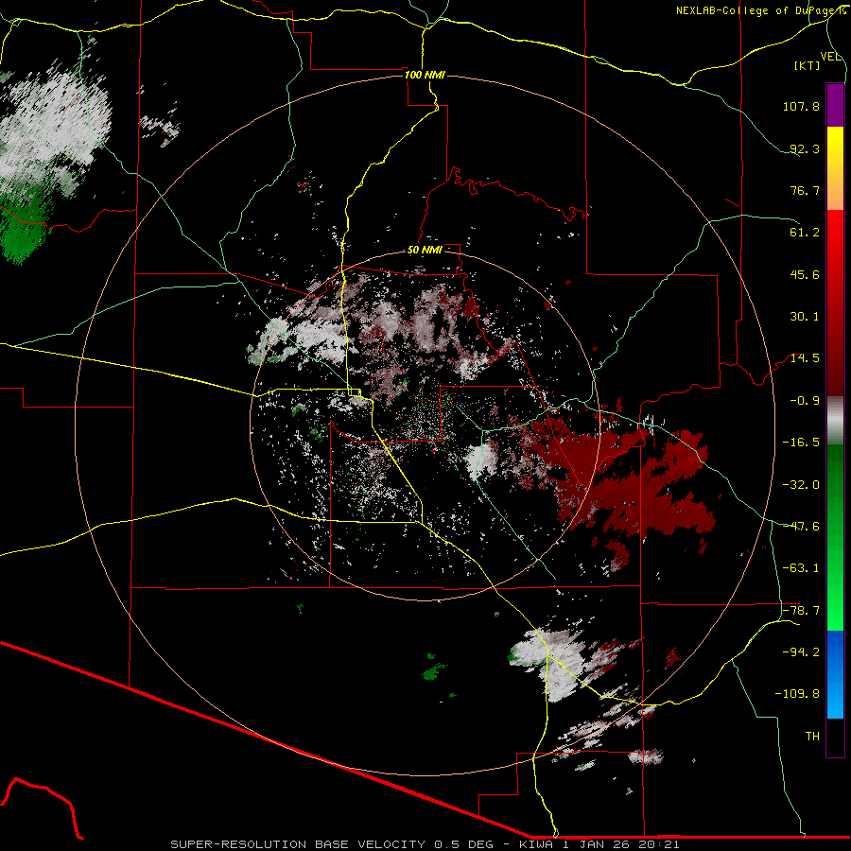Click the blue segment of the color bar
Screen dimensions: 851x851
(835, 674)
